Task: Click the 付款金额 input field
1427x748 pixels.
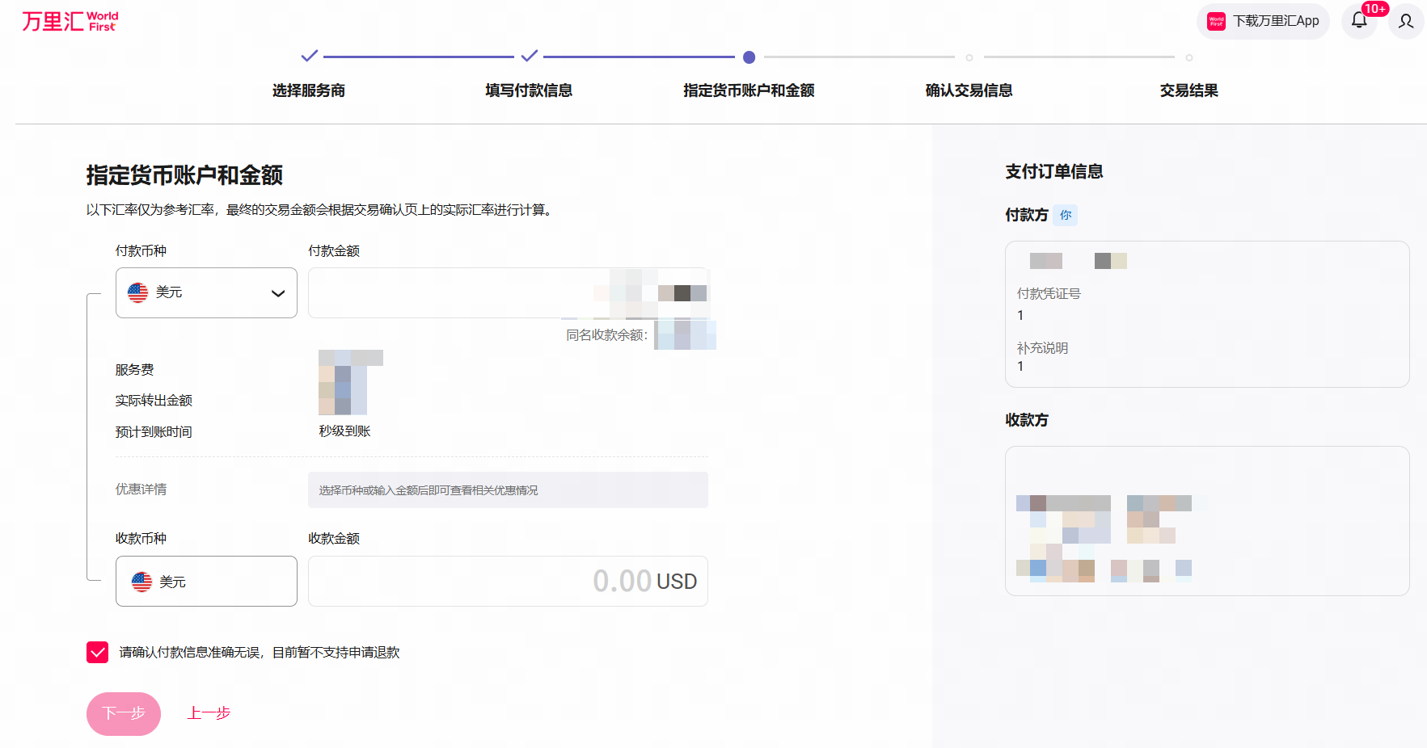Action: [453, 292]
